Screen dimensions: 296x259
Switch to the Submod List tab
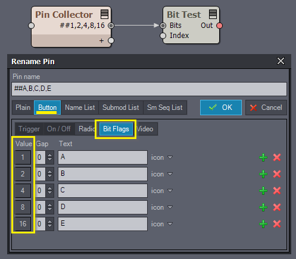pyautogui.click(x=121, y=108)
